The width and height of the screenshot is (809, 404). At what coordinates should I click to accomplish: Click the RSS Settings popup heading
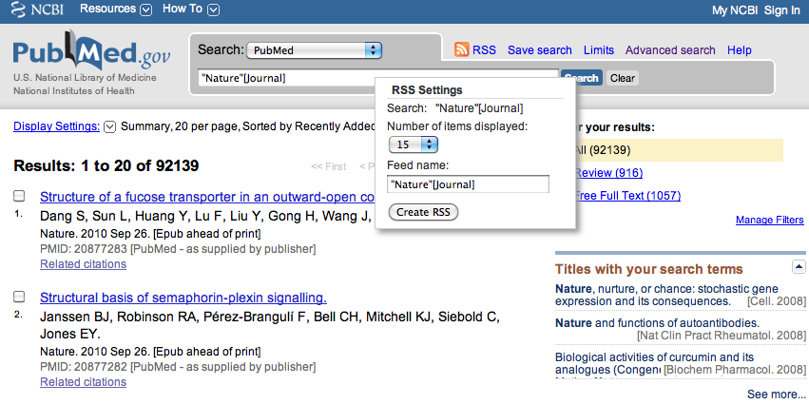click(427, 90)
